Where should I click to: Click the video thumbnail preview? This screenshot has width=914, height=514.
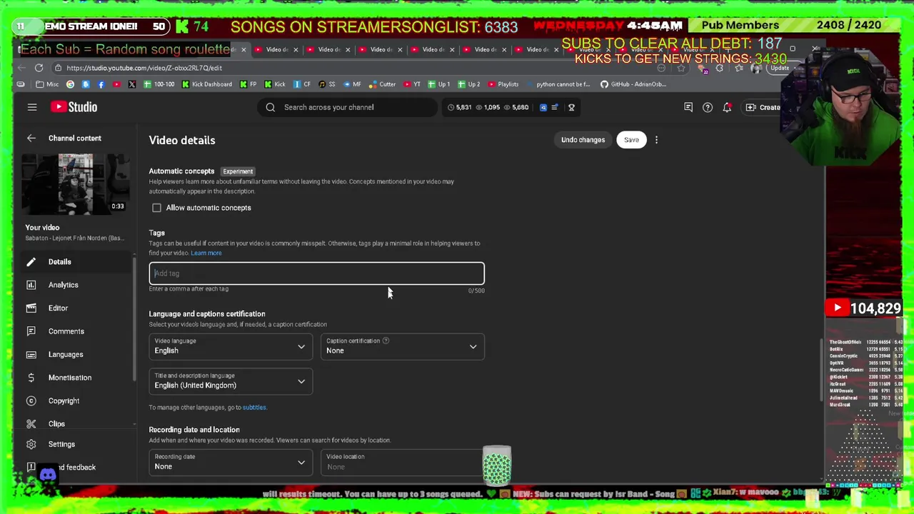(76, 184)
